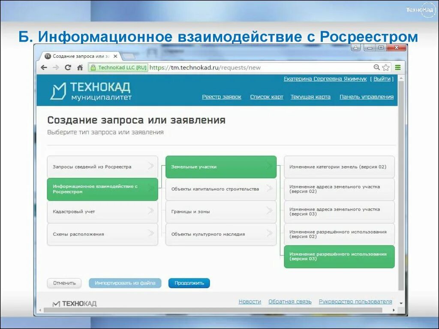Click the green padlock security icon
Screen dimensions: 439x329
coord(93,67)
